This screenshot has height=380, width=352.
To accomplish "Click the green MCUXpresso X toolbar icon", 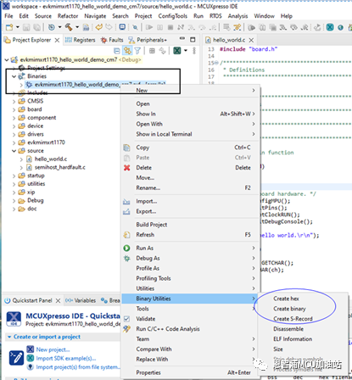I will 330,27.
